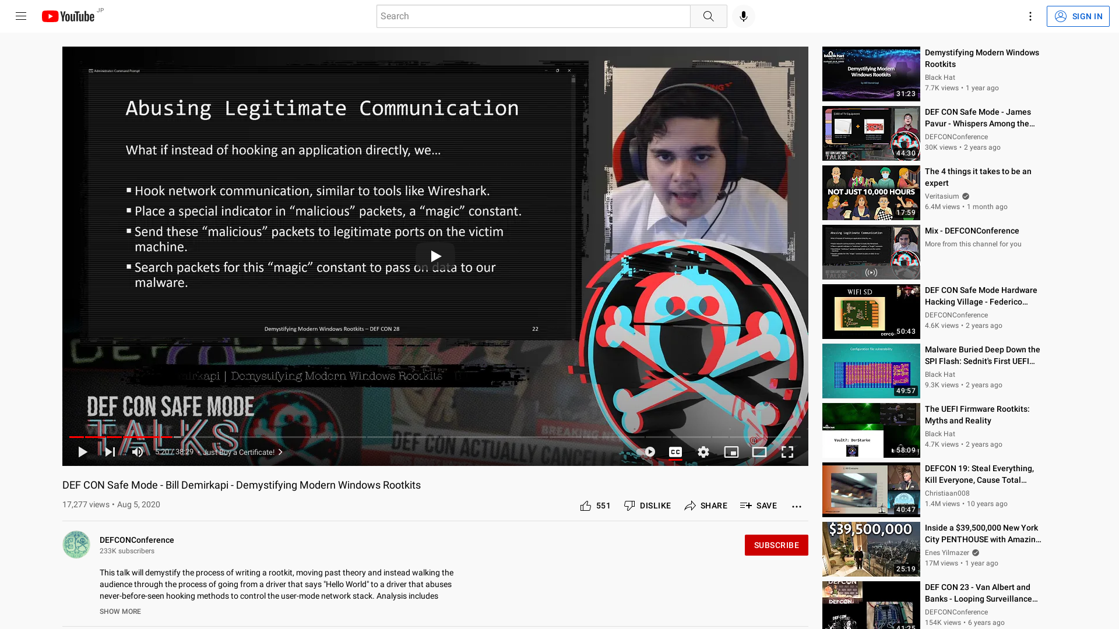Image resolution: width=1119 pixels, height=629 pixels.
Task: Open Veritasium channel name
Action: [942, 196]
